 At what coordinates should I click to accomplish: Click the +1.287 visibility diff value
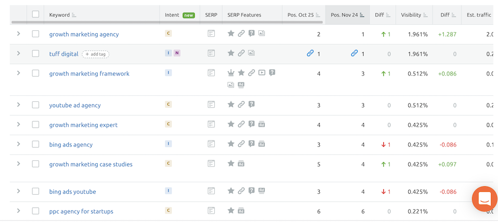point(447,34)
